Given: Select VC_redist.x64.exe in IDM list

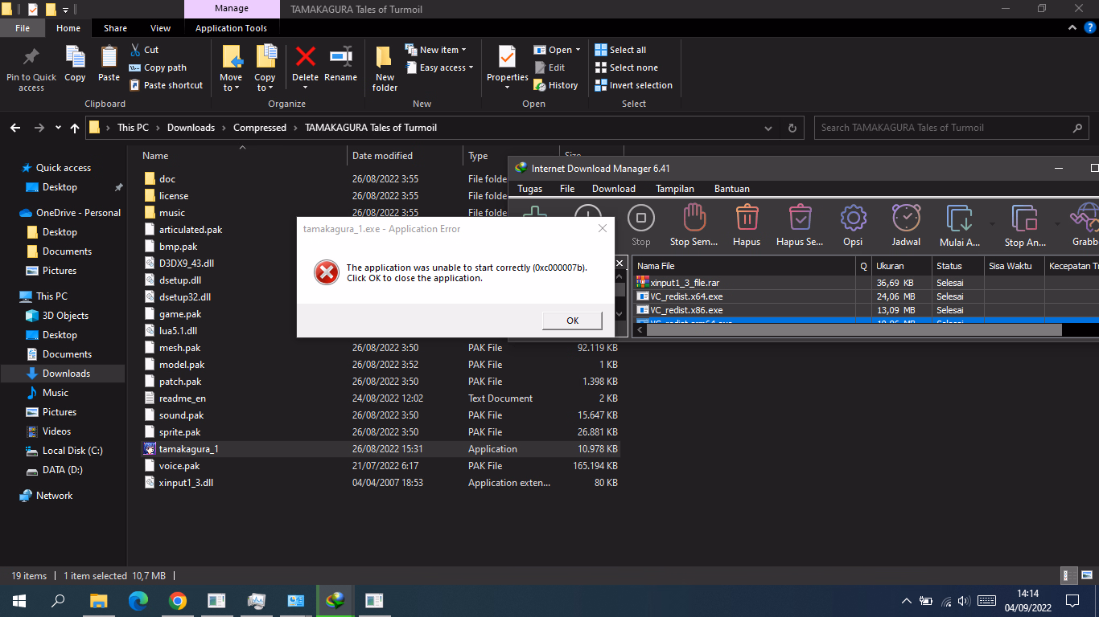Looking at the screenshot, I should point(686,296).
